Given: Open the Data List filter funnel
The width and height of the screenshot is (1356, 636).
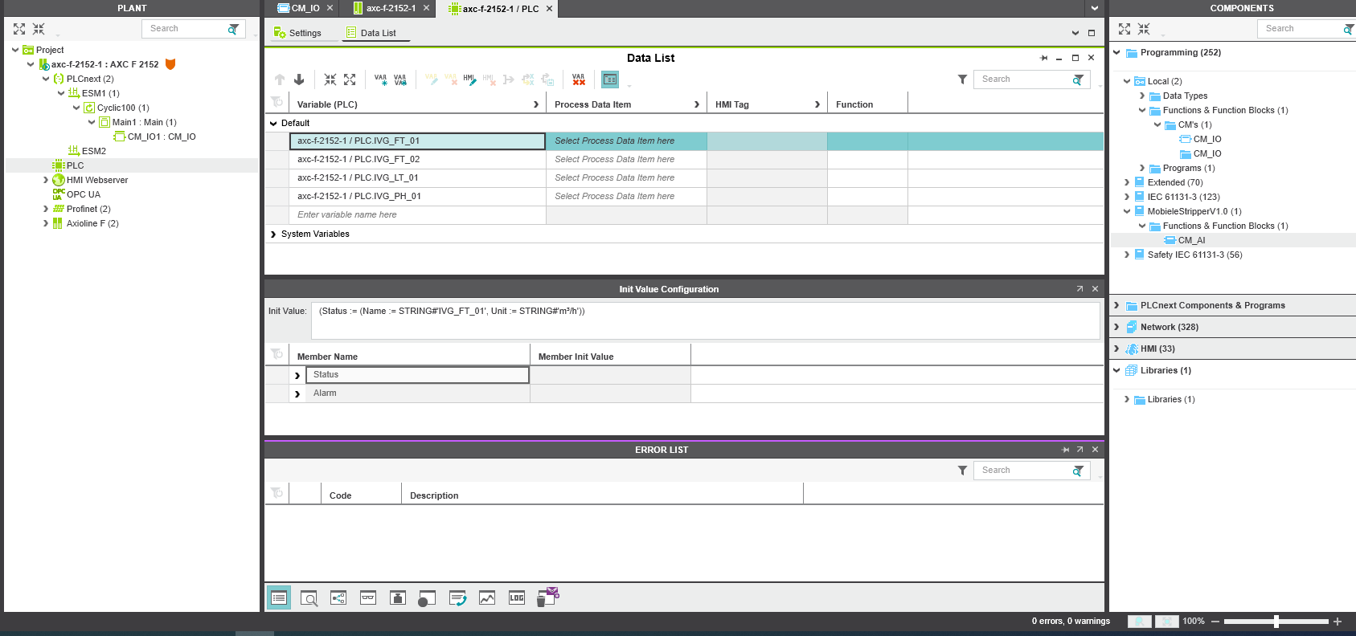Looking at the screenshot, I should pos(962,79).
